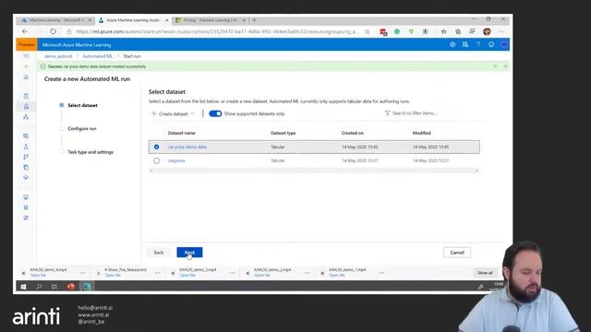The height and width of the screenshot is (332, 591).
Task: Open Windows Start menu
Action: pos(23,287)
